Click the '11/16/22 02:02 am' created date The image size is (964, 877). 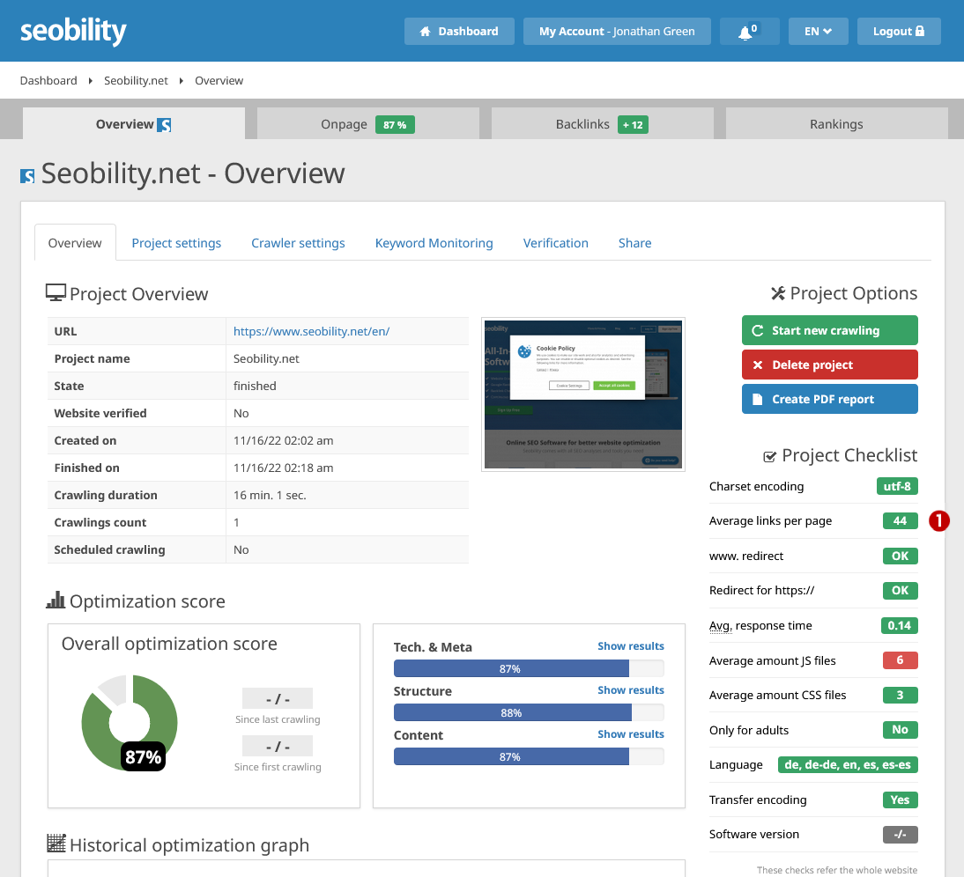284,441
